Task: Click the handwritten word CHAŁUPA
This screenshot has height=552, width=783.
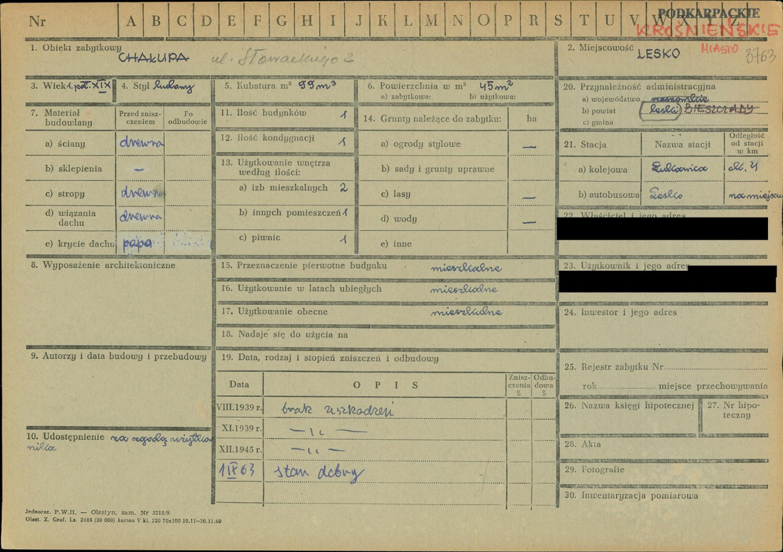Action: (153, 58)
